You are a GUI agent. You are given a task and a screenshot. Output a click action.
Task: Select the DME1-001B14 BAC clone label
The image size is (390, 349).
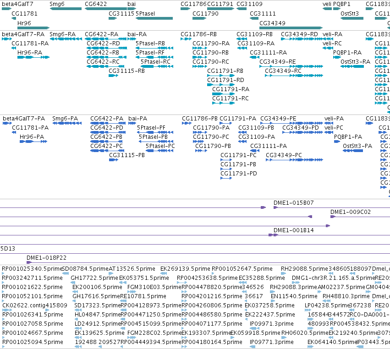[293, 230]
